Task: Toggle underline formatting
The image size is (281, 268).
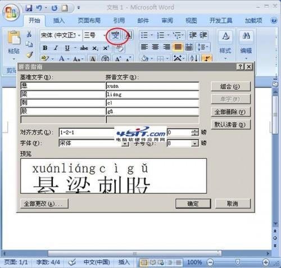Action: coord(67,48)
